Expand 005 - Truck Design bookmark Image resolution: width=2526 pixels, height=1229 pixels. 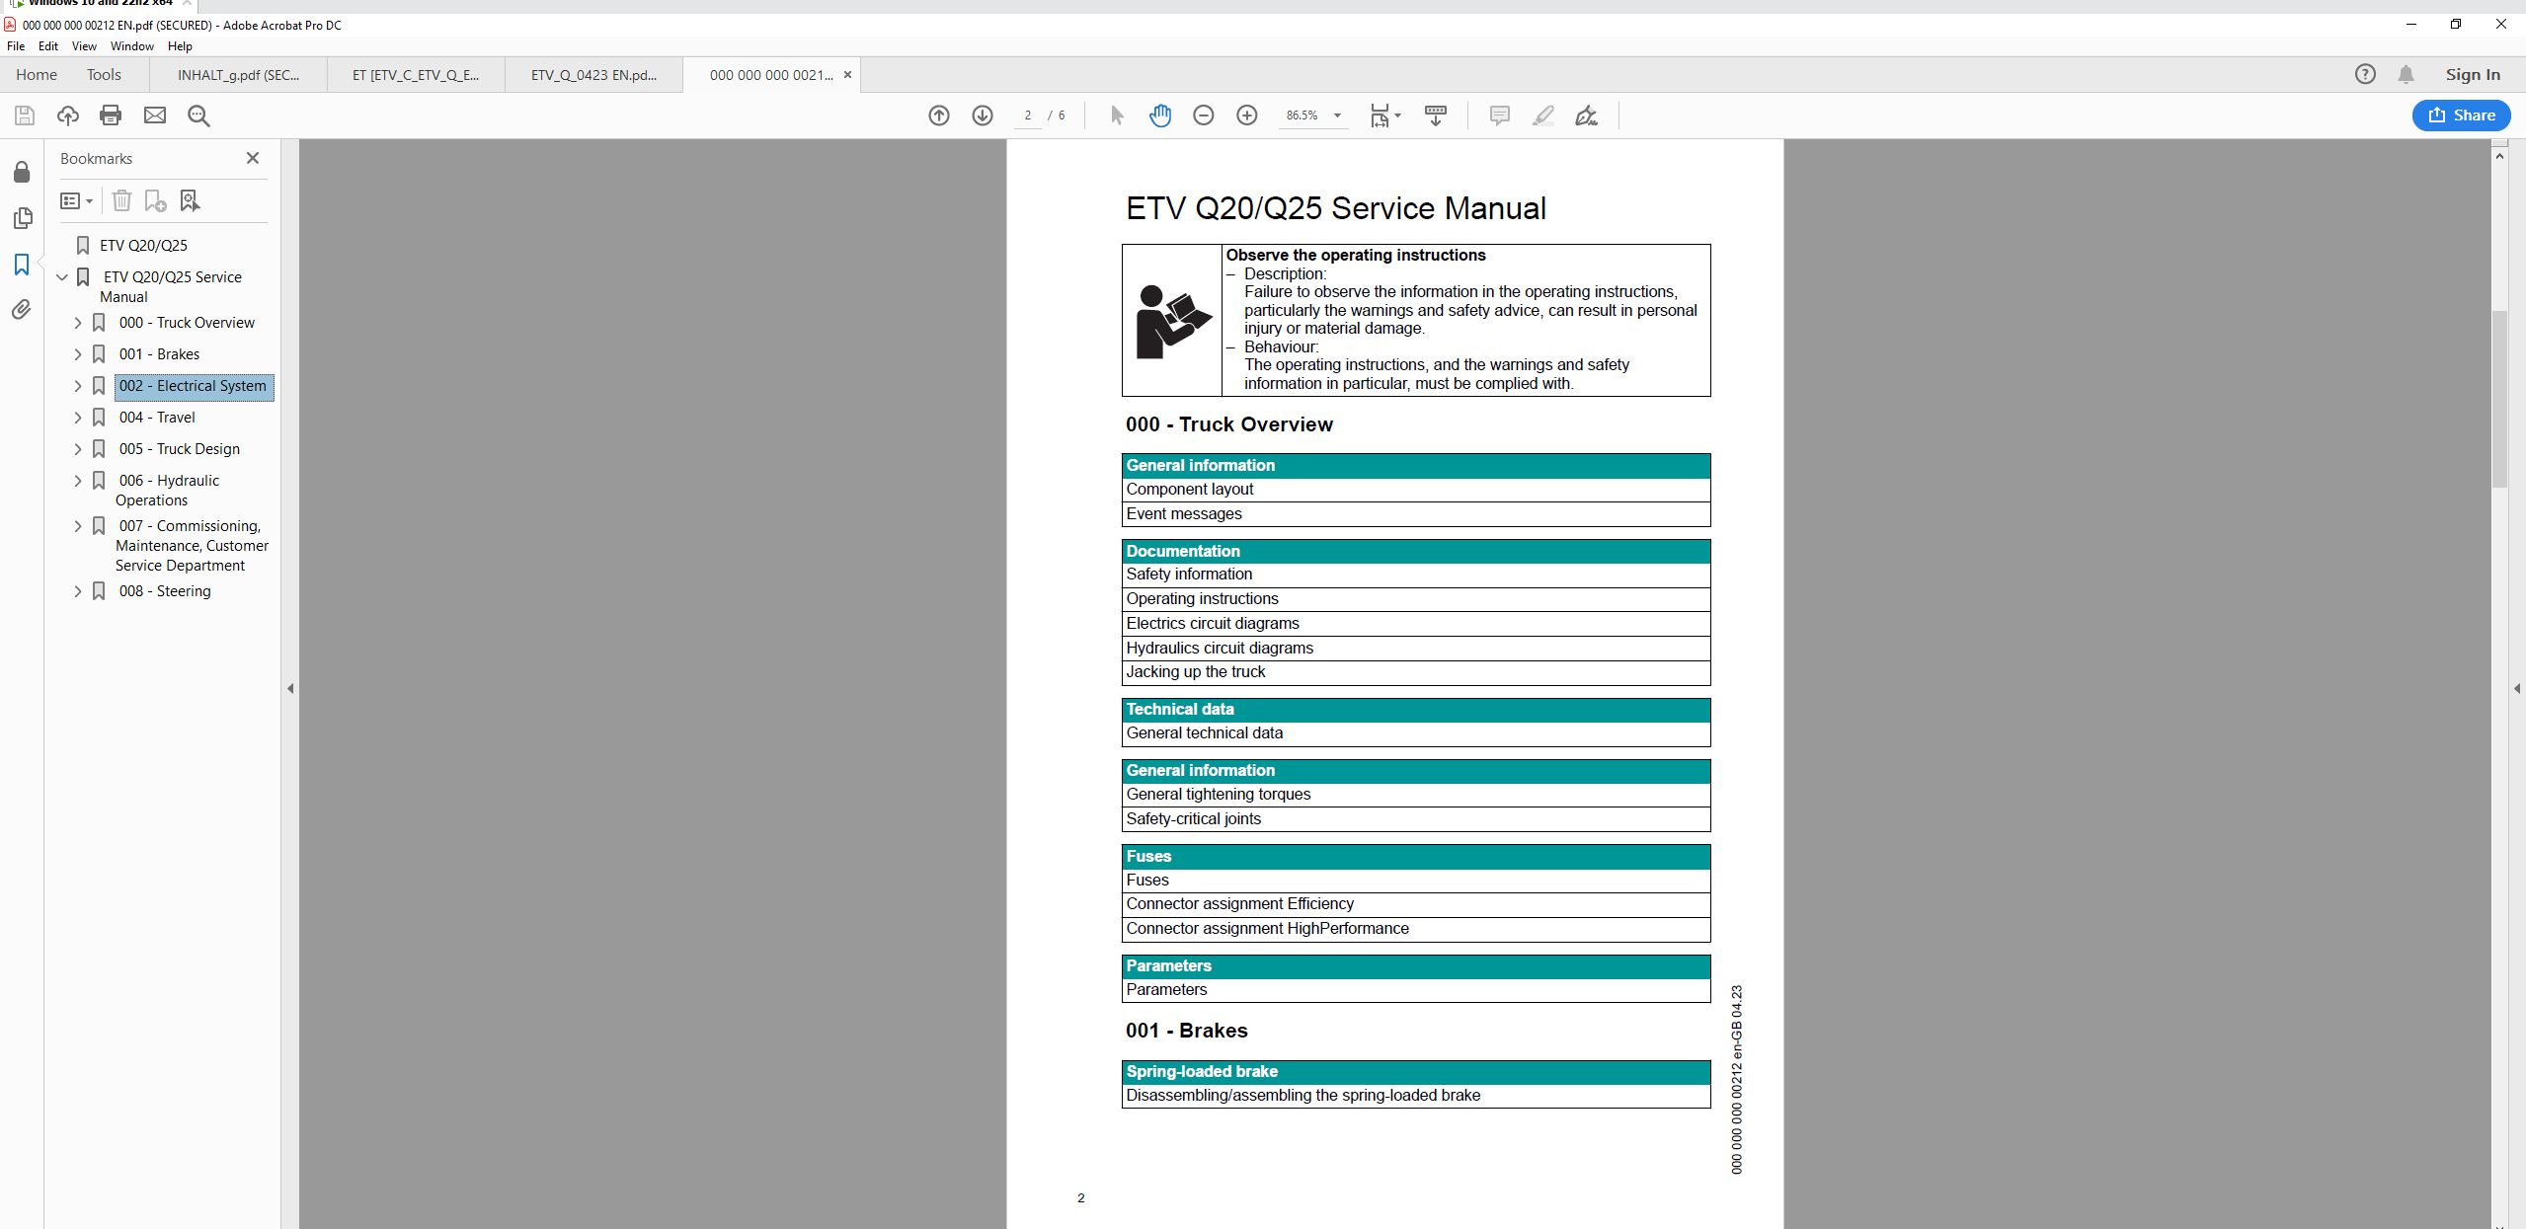(x=78, y=449)
